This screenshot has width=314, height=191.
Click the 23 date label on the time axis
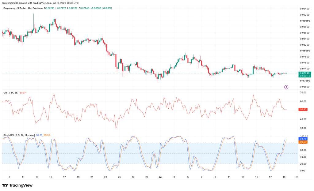pyautogui.click(x=105, y=177)
